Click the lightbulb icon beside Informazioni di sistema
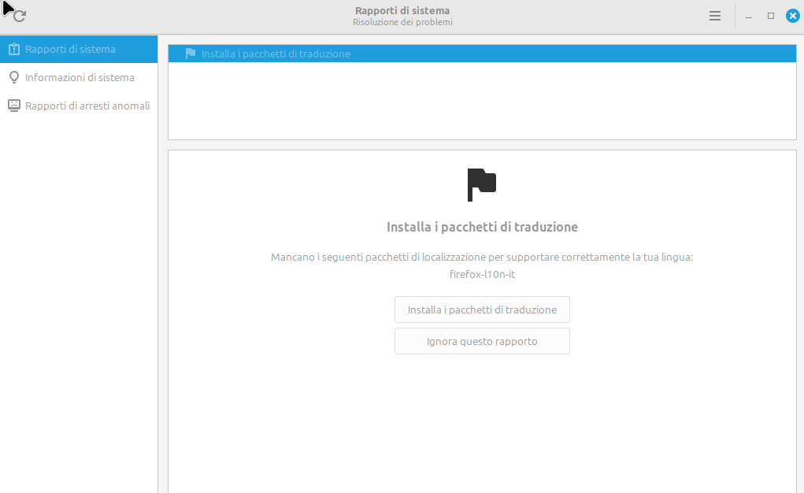The image size is (804, 493). coord(14,77)
